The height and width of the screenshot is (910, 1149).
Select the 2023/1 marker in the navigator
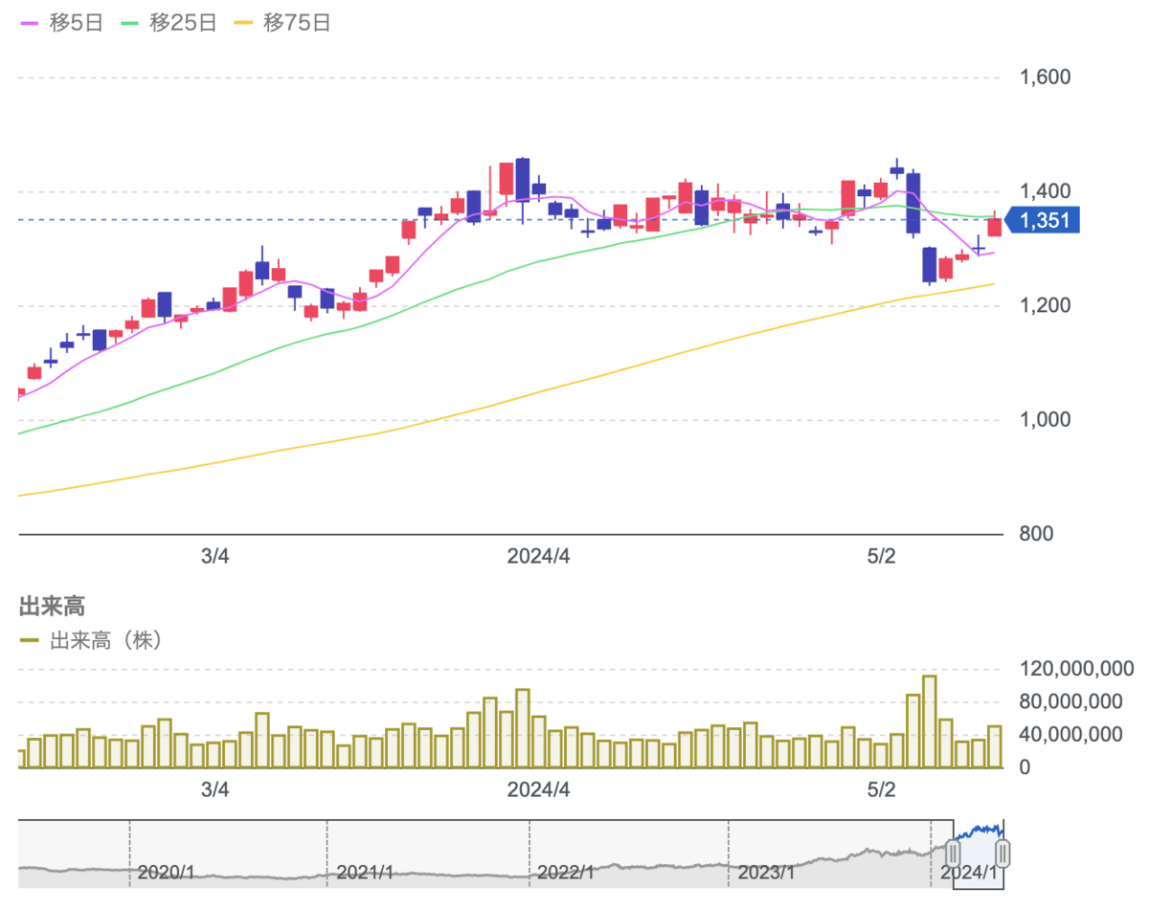[766, 873]
